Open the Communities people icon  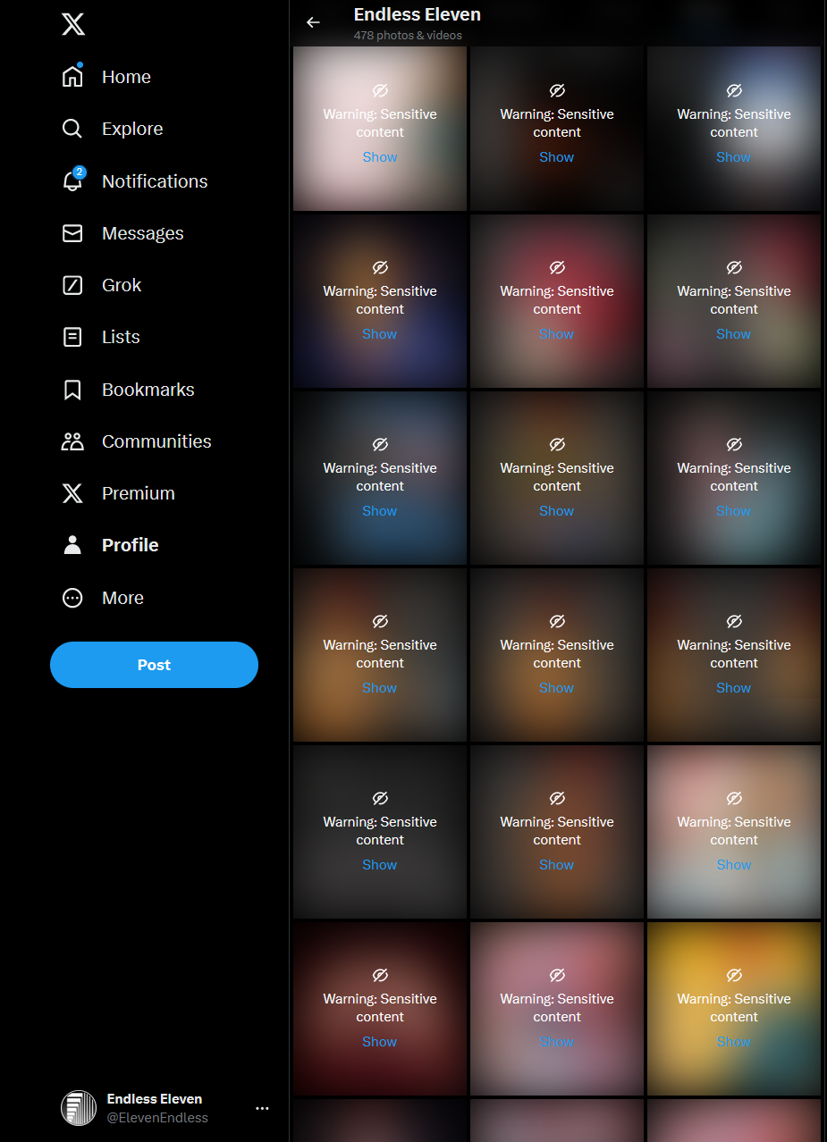coord(72,441)
